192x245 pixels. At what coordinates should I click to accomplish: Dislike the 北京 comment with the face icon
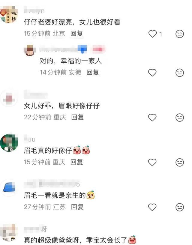[x=180, y=34]
